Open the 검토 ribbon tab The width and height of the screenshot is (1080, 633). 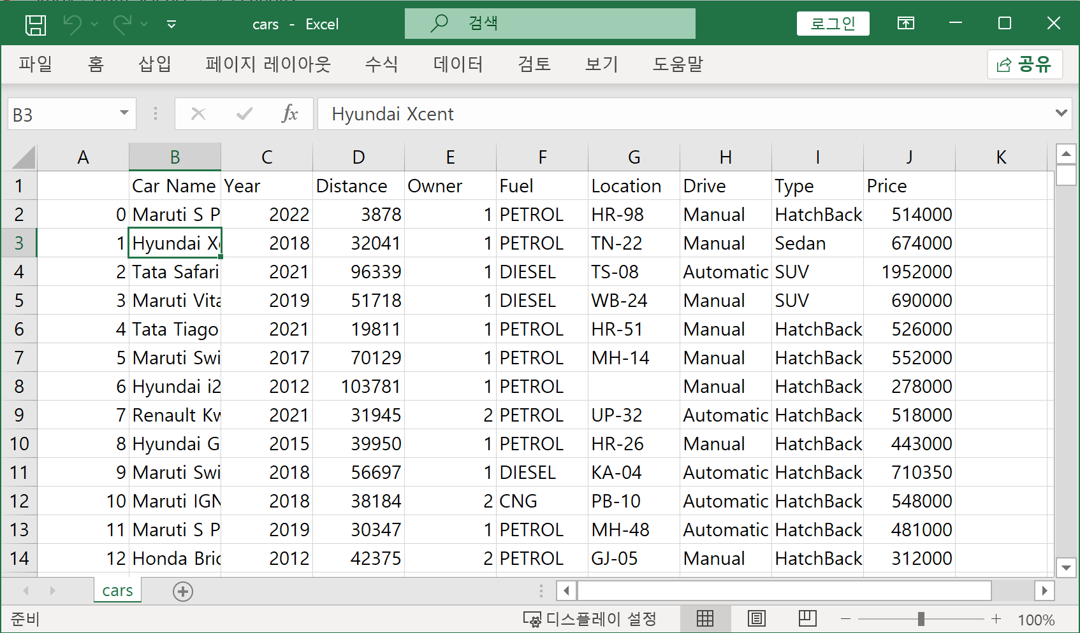[x=534, y=64]
